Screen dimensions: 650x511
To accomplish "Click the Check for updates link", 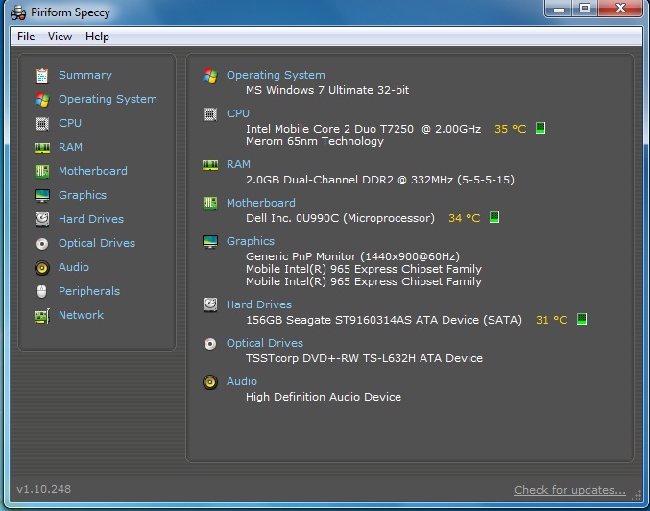I will (x=569, y=490).
